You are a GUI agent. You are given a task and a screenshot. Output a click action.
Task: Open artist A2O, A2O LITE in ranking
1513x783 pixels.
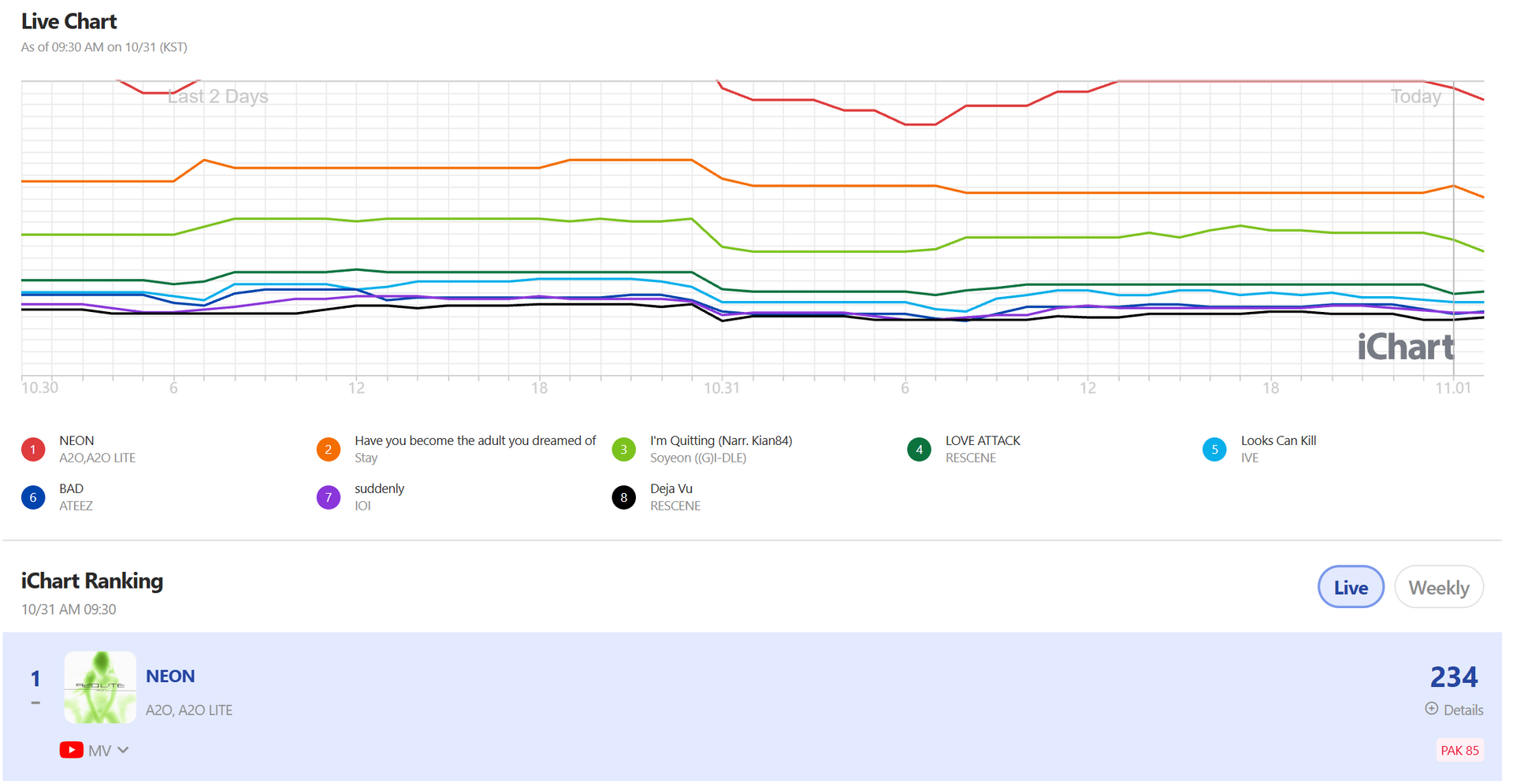[x=189, y=710]
